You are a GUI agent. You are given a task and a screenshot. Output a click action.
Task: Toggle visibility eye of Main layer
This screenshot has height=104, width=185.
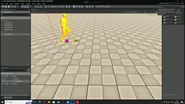(3, 76)
